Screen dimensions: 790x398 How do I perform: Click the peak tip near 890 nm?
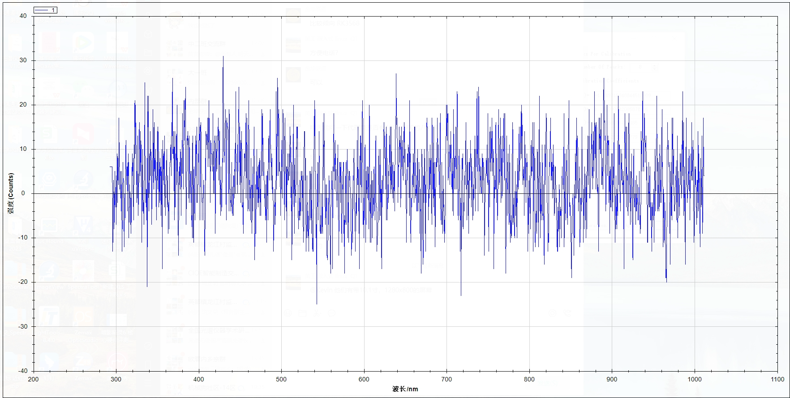coord(604,78)
